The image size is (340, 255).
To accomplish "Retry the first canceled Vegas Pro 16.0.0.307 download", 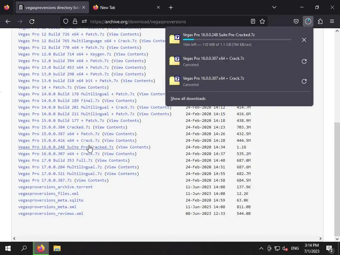I will (x=304, y=61).
